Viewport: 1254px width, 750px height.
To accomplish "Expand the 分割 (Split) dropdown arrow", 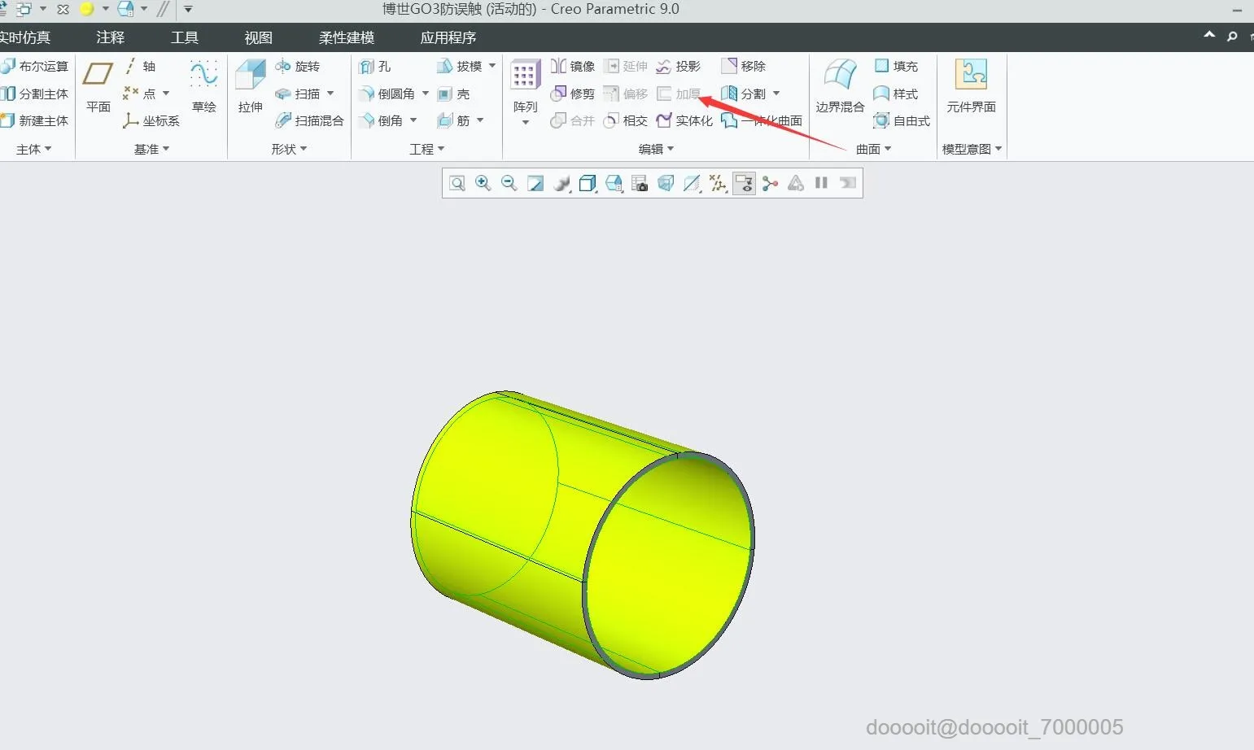I will [776, 94].
